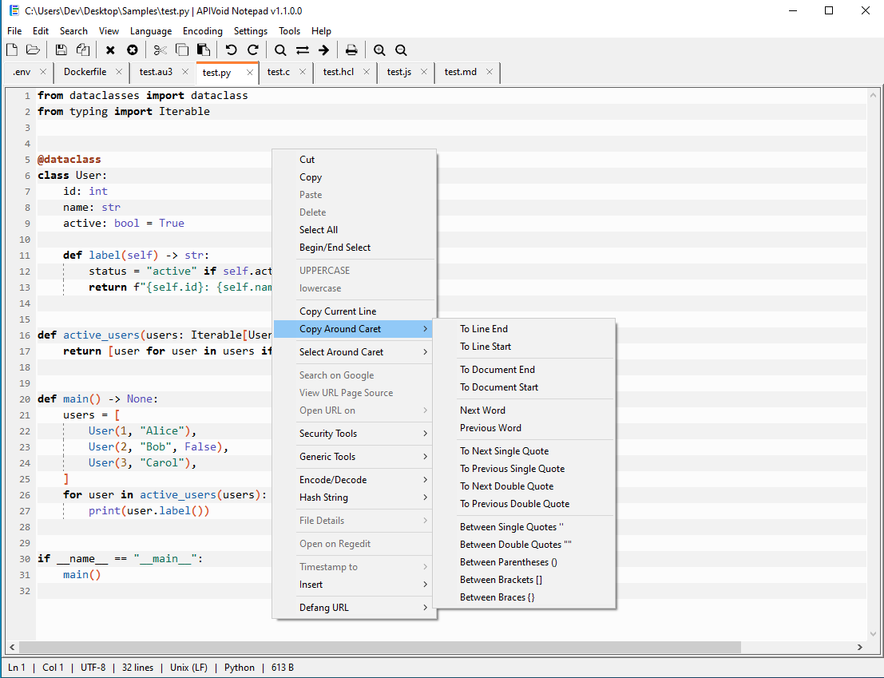The image size is (884, 678).
Task: Close the test.js tab
Action: (x=424, y=72)
